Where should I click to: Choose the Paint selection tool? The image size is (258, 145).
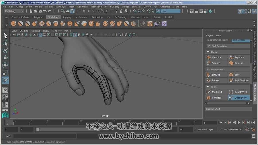5,50
